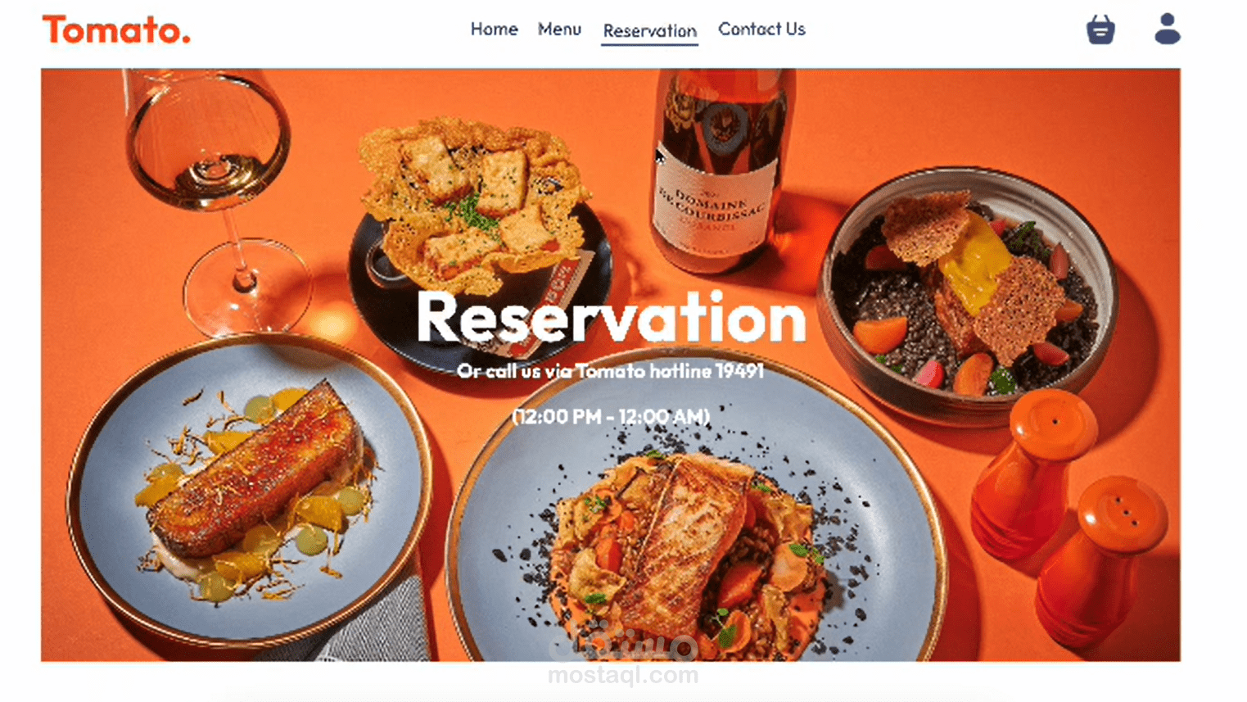Click the mostaql.com watermark text

pos(623,675)
